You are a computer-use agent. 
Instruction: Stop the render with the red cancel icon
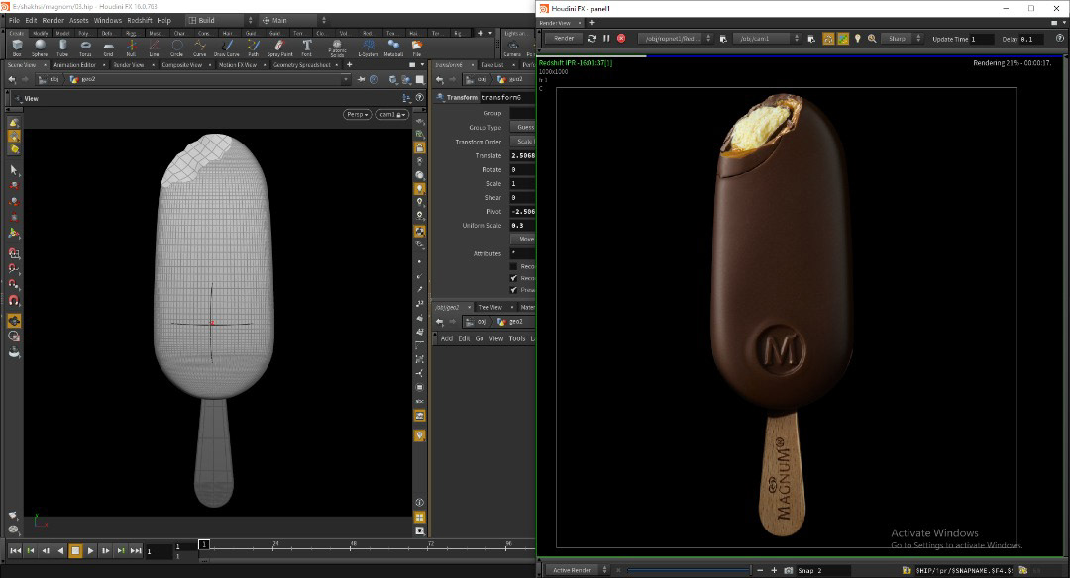tap(621, 39)
